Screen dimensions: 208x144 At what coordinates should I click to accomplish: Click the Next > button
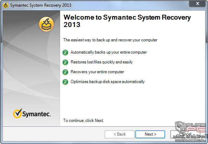[150, 134]
